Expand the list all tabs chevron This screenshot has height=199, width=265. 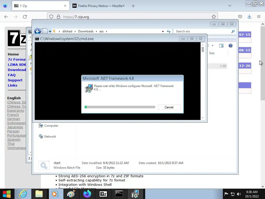230,6
